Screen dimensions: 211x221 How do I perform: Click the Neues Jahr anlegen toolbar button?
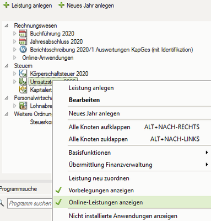click(x=86, y=6)
